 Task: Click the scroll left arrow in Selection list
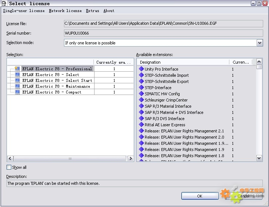pos(10,158)
